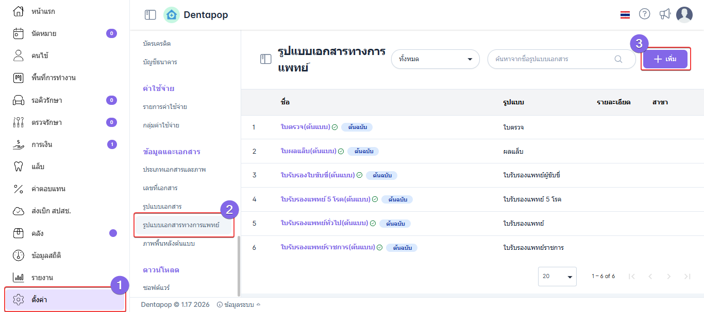Click the เพิ่ม add button
The width and height of the screenshot is (704, 312).
click(x=665, y=59)
